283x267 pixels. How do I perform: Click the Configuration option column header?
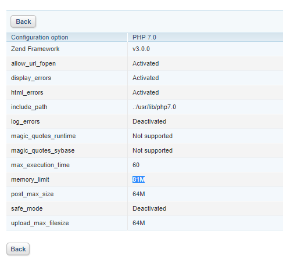tap(40, 37)
